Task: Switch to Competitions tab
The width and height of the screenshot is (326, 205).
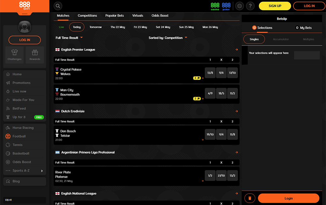Action: click(x=87, y=16)
